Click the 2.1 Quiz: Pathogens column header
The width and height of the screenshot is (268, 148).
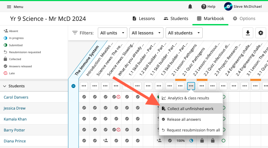[193, 62]
